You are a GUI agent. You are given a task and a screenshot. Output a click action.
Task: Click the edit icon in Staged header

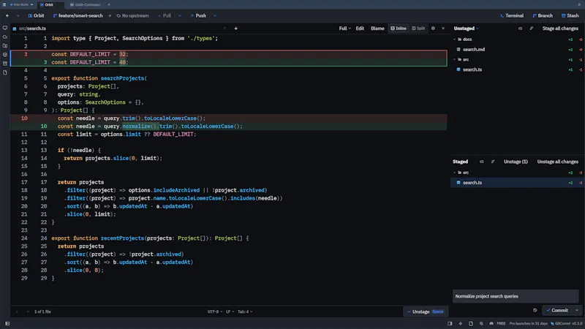[493, 162]
